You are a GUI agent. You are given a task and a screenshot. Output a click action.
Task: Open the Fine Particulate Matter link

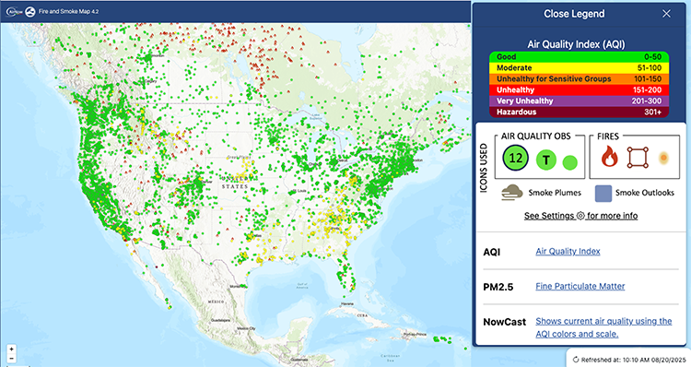[x=580, y=286]
